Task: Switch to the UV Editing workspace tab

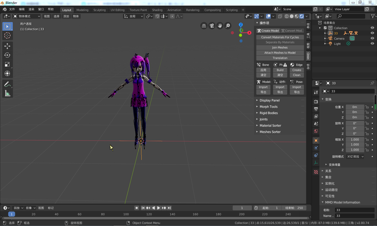Action: tap(118, 10)
